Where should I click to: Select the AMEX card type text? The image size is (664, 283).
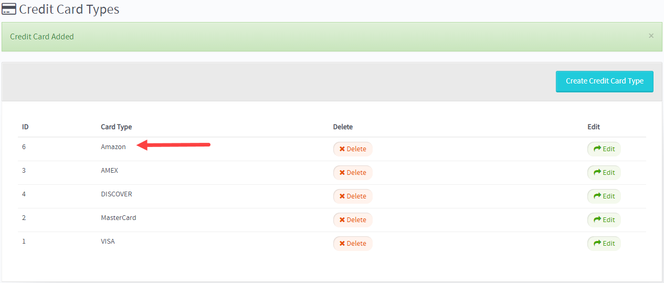click(x=110, y=171)
